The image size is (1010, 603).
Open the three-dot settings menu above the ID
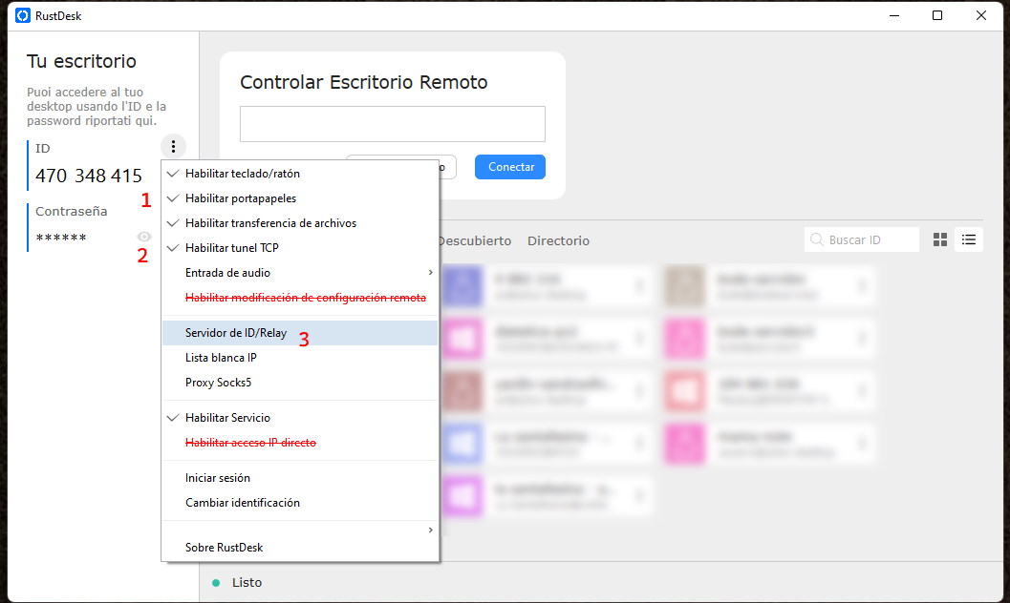coord(173,146)
